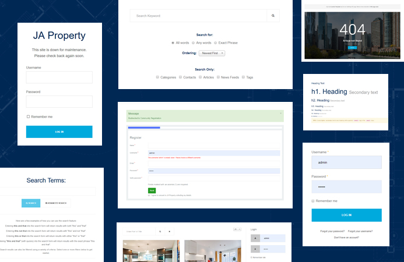Click the search magnifier icon in property listing panel
This screenshot has width=404, height=262.
tap(160, 231)
